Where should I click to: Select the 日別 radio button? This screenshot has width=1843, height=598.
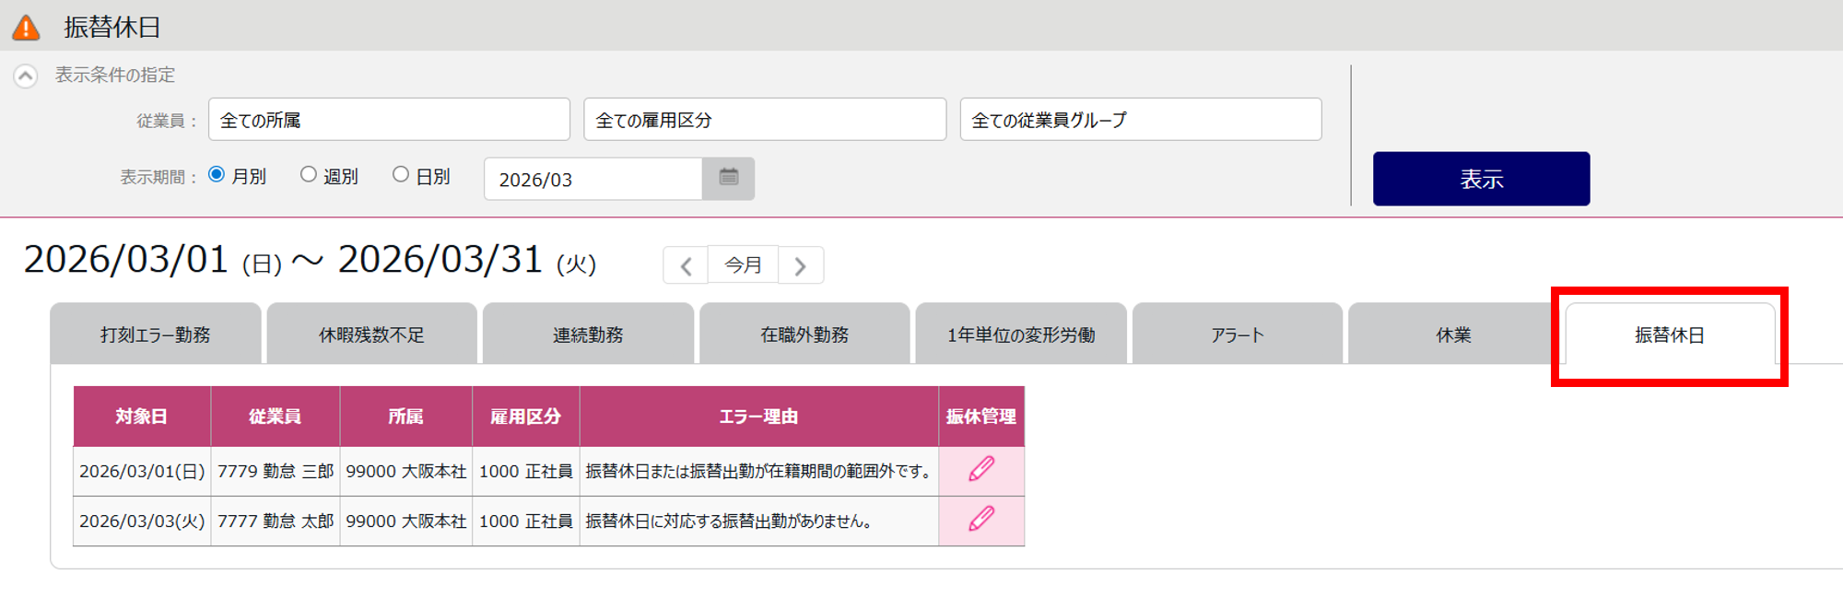(401, 175)
